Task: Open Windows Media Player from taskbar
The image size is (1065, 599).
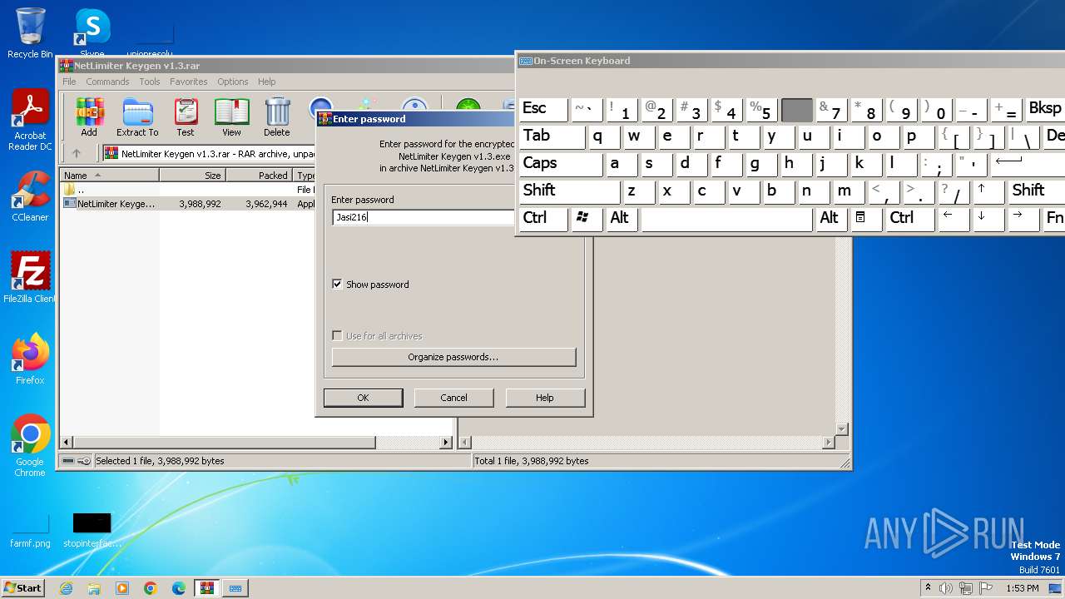Action: [x=122, y=588]
